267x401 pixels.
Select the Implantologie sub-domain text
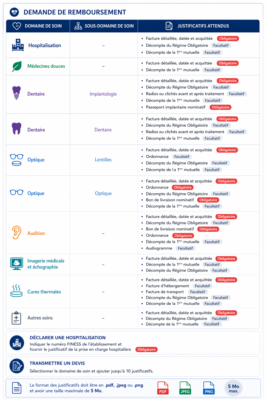(x=103, y=94)
